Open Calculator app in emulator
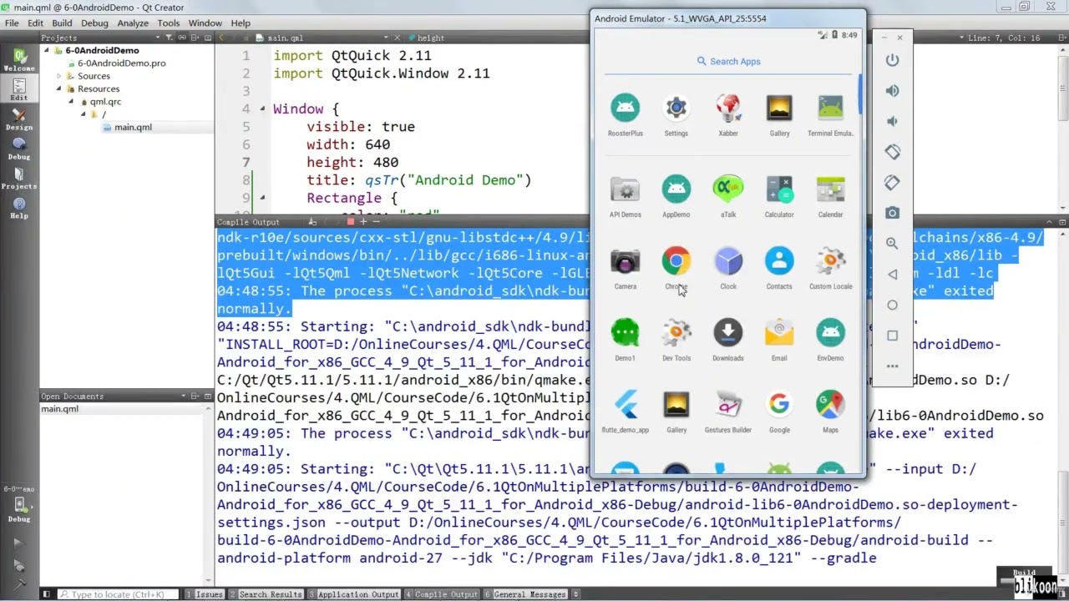Viewport: 1069px width, 601px height. 779,196
